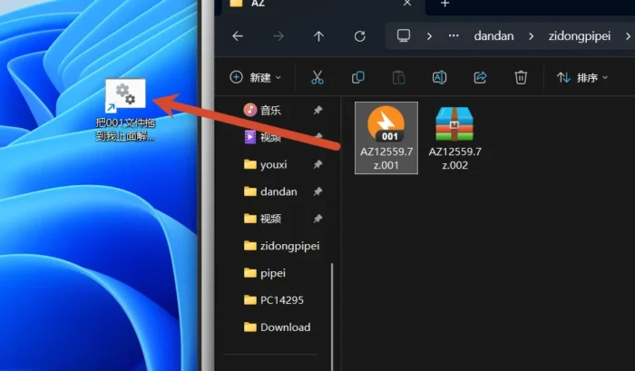Image resolution: width=635 pixels, height=371 pixels.
Task: Expand the ellipsis in address breadcrumb
Action: (x=454, y=35)
